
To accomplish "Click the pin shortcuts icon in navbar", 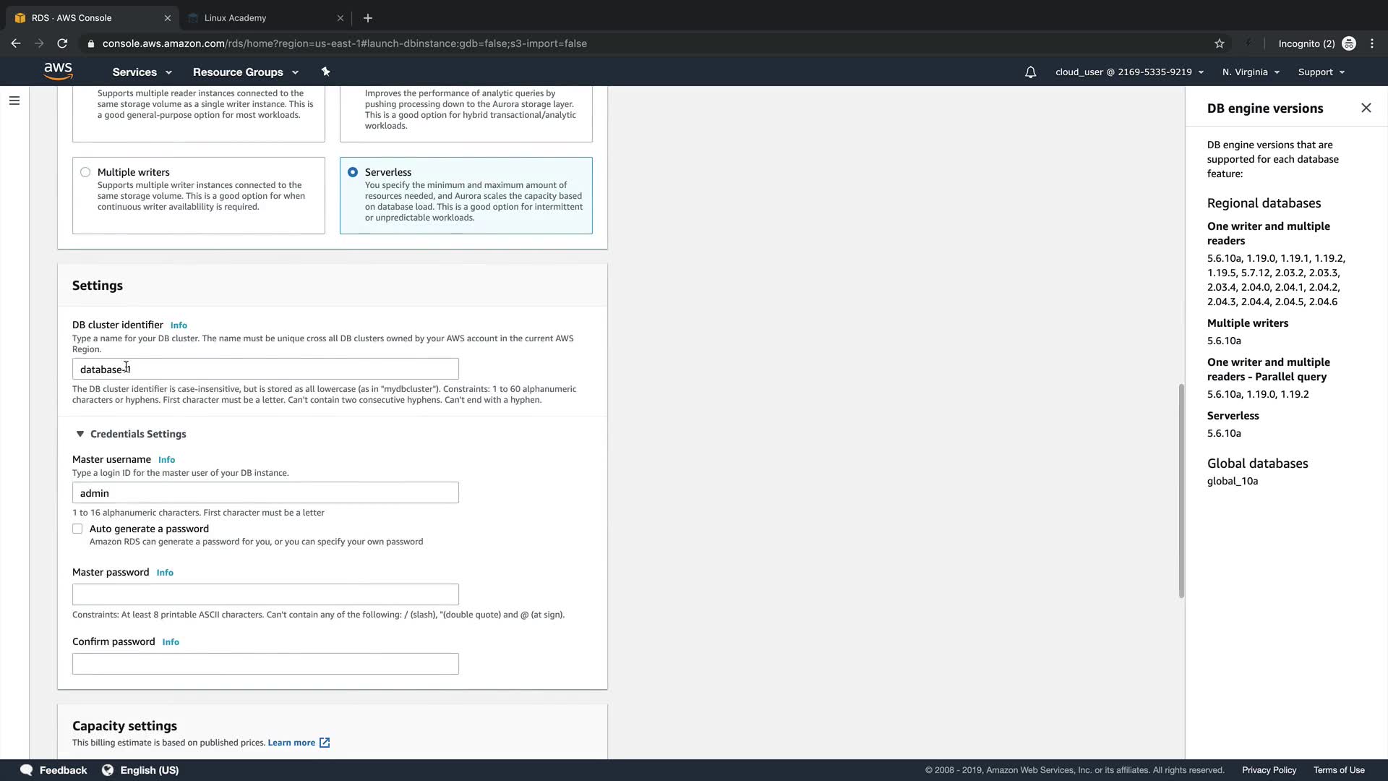I will 325,72.
